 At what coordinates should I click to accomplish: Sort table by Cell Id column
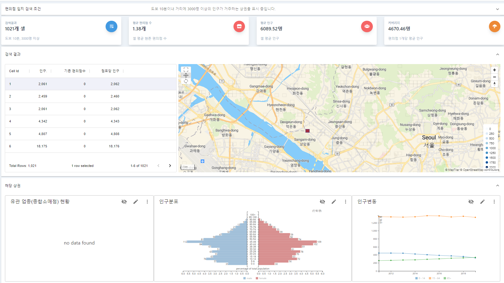click(x=14, y=71)
